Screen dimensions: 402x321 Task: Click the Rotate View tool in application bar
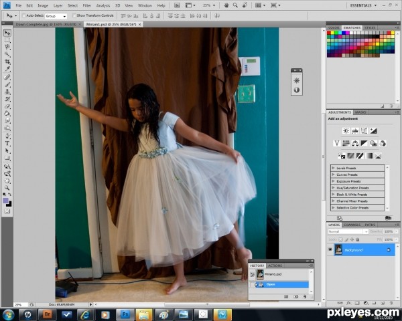(245, 5)
